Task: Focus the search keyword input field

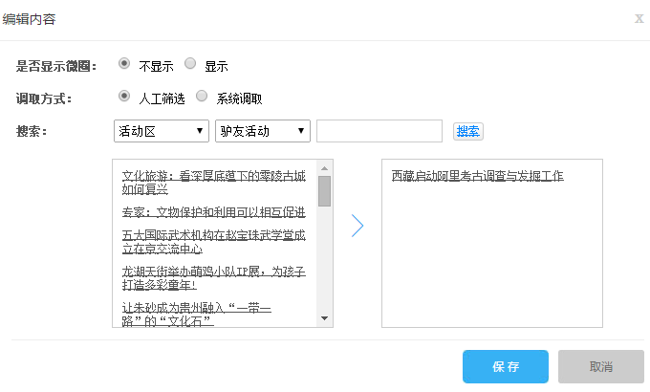Action: tap(379, 131)
